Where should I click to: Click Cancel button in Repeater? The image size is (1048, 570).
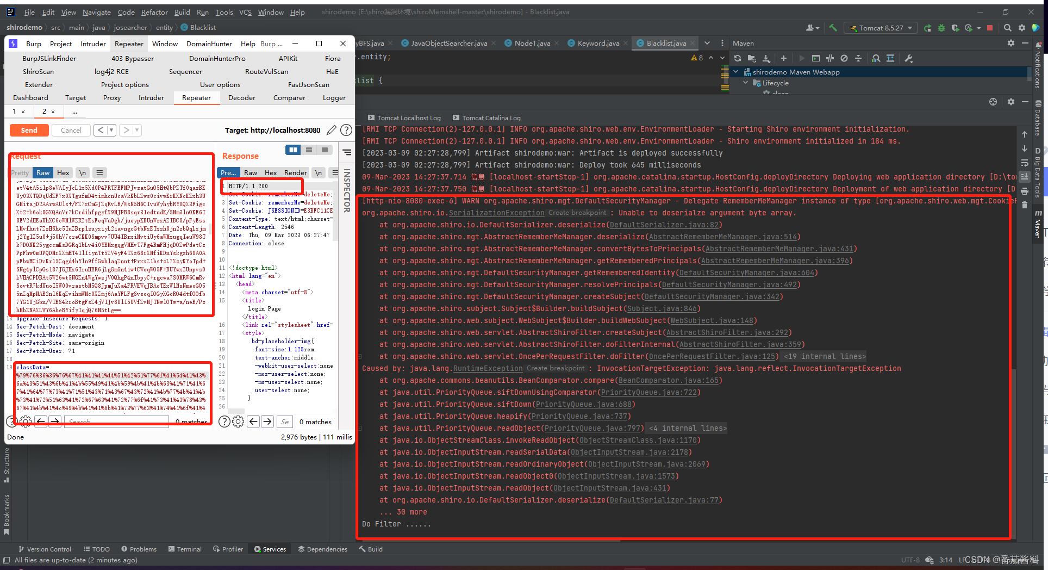71,130
